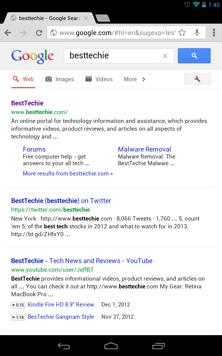Viewport: 222px width, 356px height.
Task: Open Chrome's three-dot overflow menu
Action: [x=214, y=33]
